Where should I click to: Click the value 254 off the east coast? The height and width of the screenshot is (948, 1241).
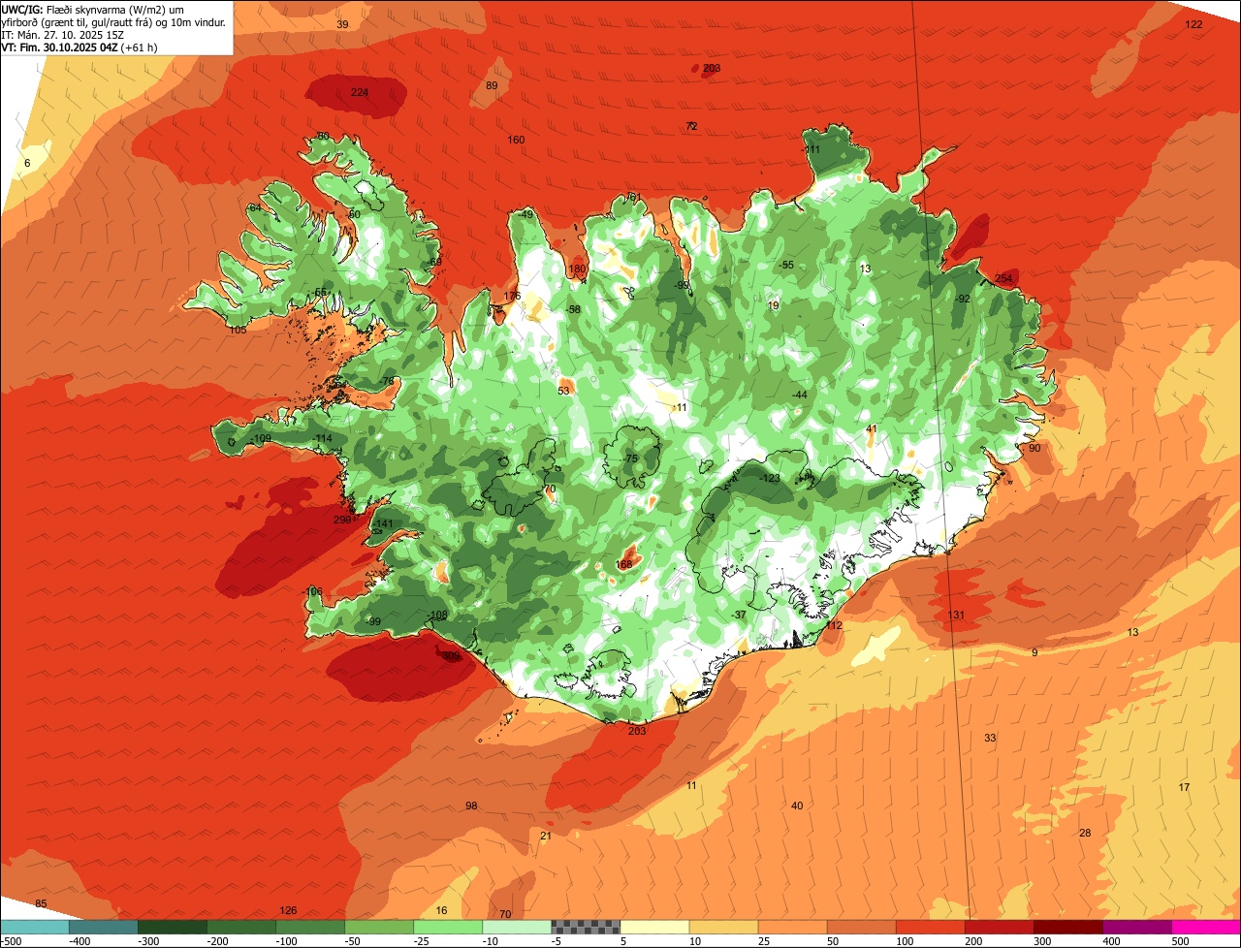(1003, 279)
